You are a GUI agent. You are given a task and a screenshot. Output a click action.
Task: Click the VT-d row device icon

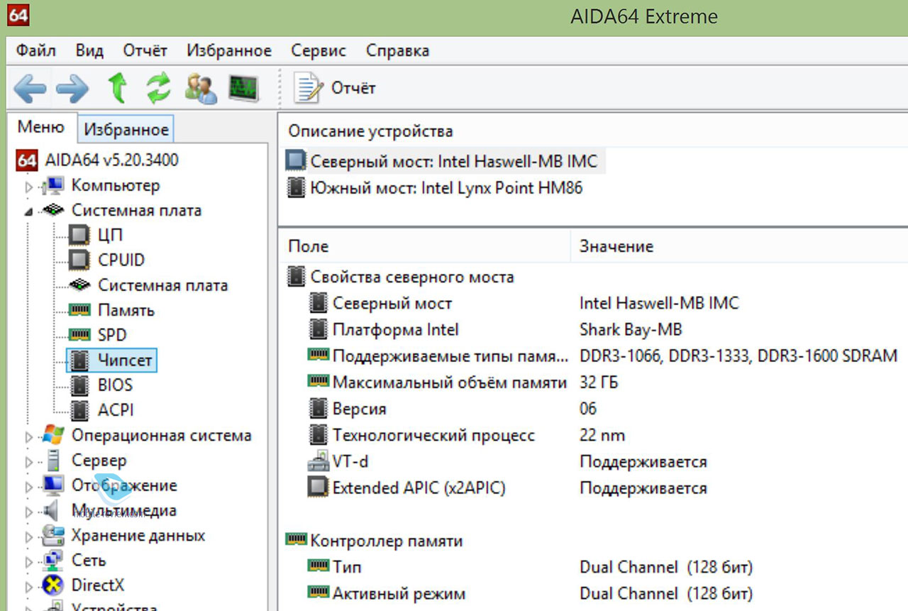[318, 462]
